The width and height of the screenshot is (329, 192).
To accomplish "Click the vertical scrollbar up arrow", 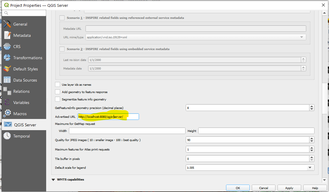I will pos(324,13).
